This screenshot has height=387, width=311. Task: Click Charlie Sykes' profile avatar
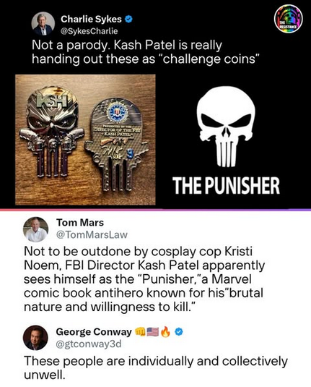coord(43,24)
